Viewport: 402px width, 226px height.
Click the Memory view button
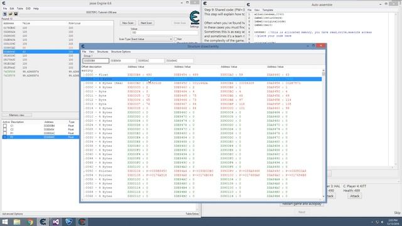(17, 116)
